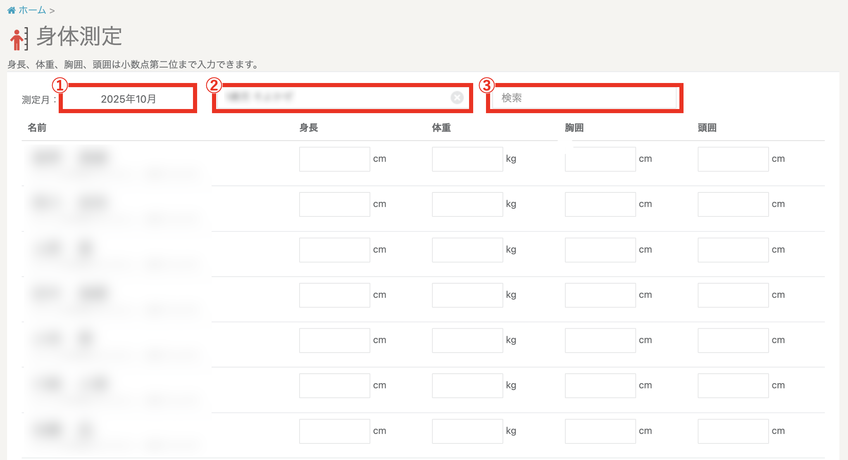Screen dimensions: 848x460
Task: Click the home icon in breadcrumb
Action: point(11,10)
